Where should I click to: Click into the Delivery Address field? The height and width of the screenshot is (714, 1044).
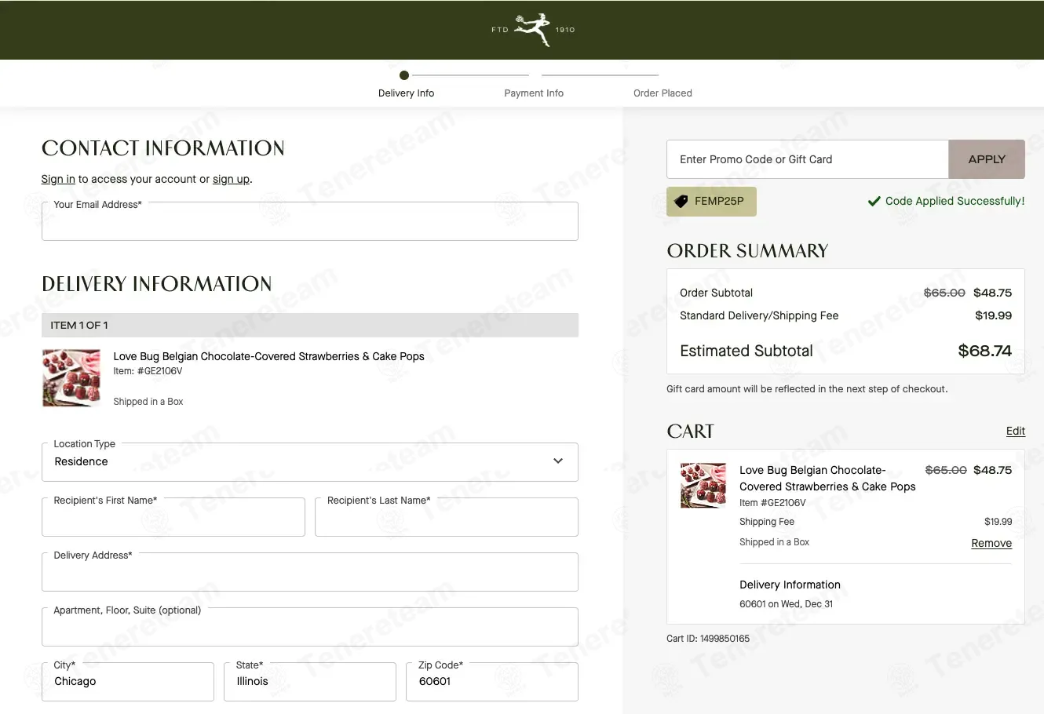(x=309, y=574)
